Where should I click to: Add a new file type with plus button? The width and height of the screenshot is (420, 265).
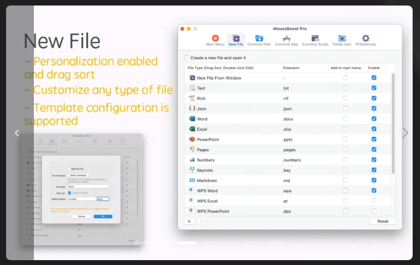[x=189, y=221]
